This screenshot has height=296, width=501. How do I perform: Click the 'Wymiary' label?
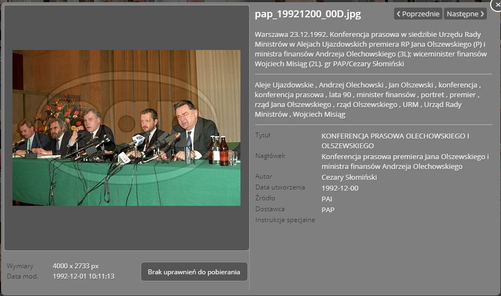20,266
